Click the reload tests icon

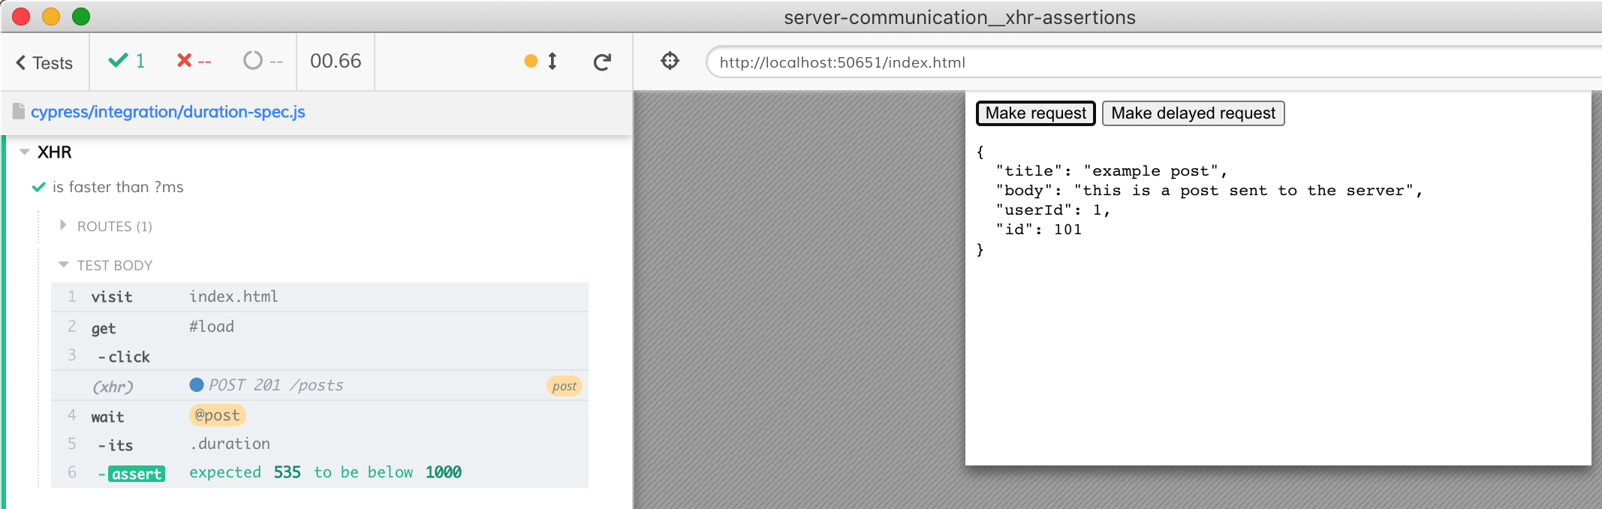pos(602,62)
